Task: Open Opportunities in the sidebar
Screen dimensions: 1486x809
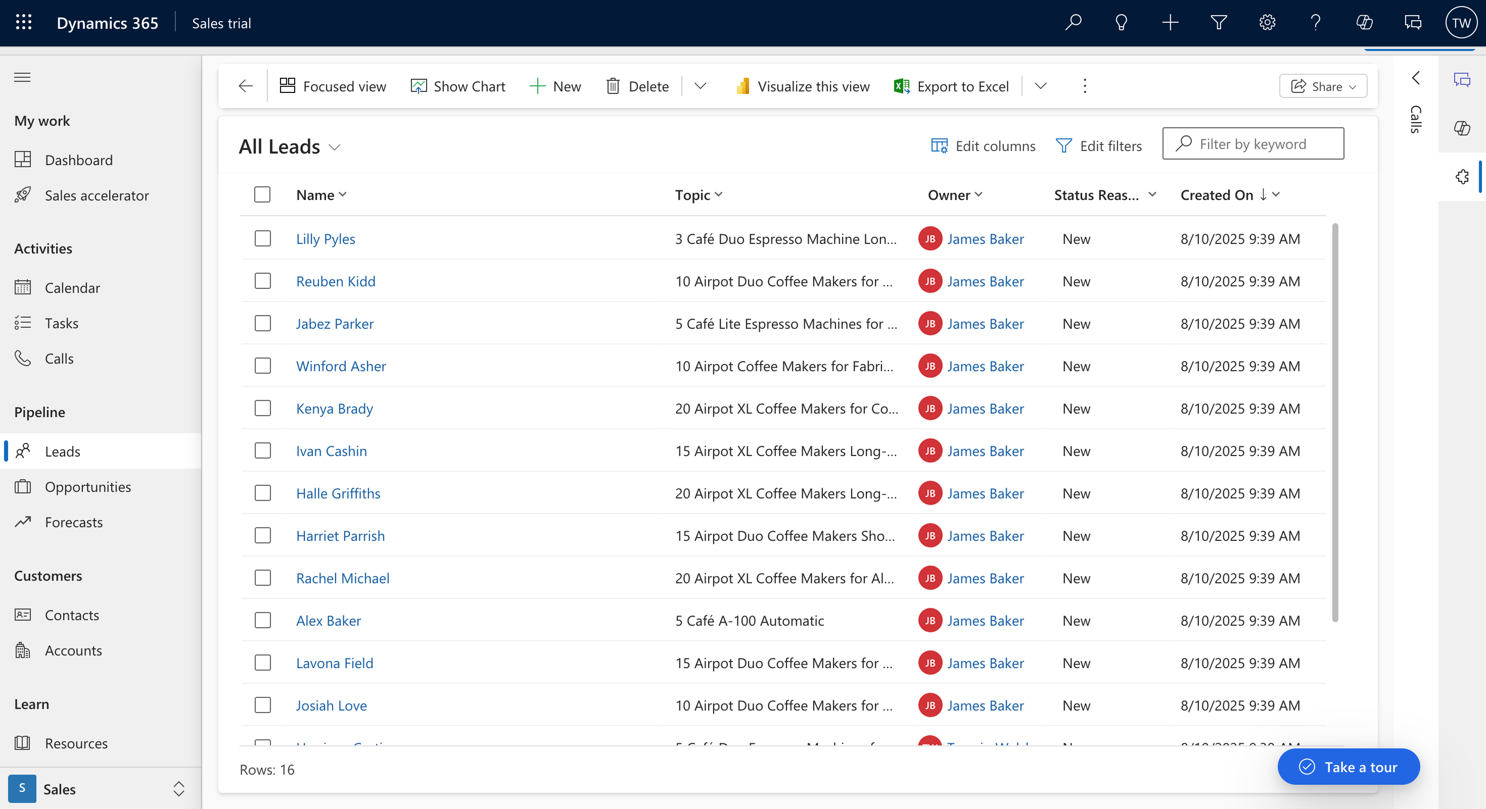Action: (x=101, y=487)
